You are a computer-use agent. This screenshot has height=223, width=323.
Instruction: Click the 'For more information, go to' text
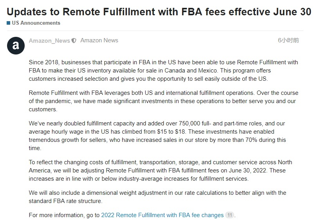coord(64,215)
